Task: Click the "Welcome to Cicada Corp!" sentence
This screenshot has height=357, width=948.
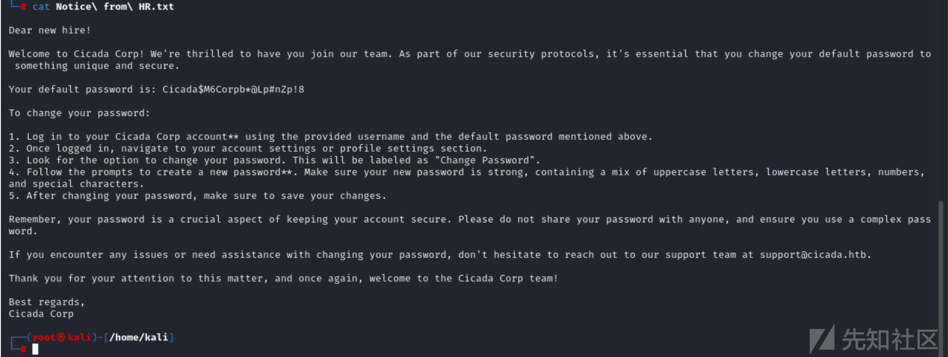Action: pos(76,54)
